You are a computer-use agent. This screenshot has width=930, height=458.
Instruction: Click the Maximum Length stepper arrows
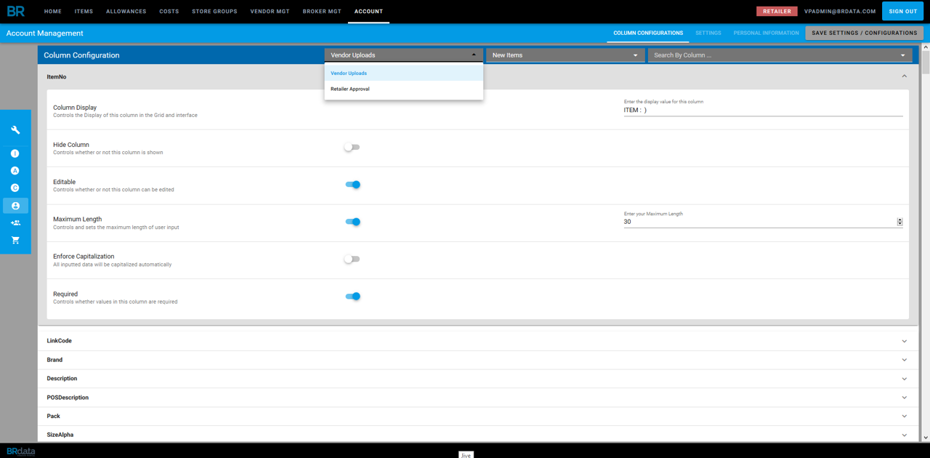pyautogui.click(x=899, y=222)
